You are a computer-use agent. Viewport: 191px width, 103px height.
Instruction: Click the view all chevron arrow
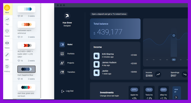click(176, 97)
